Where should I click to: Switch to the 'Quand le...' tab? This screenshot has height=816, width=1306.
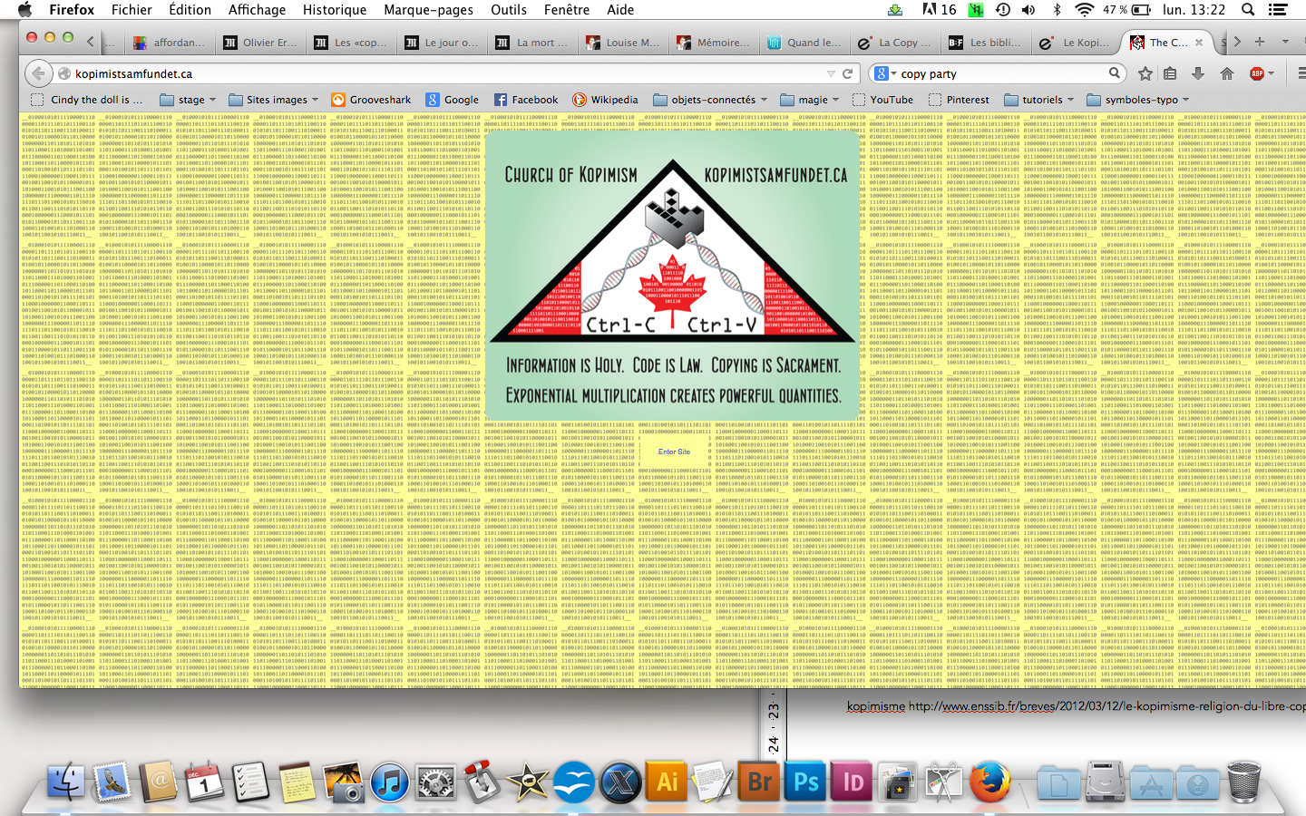click(x=804, y=43)
